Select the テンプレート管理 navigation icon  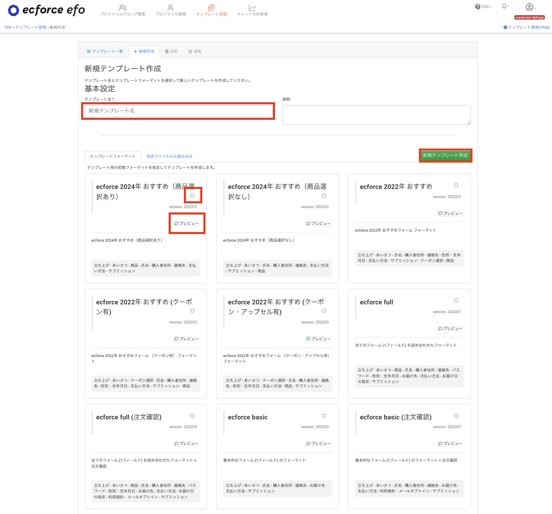tap(211, 7)
